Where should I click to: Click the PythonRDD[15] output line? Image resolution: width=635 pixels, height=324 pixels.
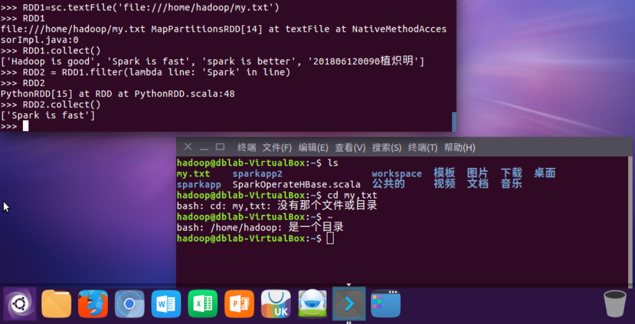click(118, 94)
